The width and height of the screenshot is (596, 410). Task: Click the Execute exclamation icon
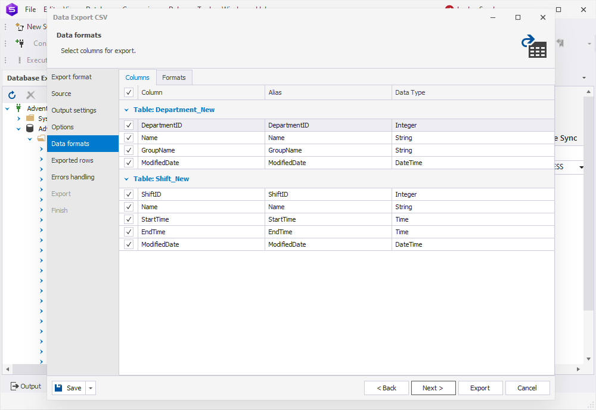[x=20, y=60]
